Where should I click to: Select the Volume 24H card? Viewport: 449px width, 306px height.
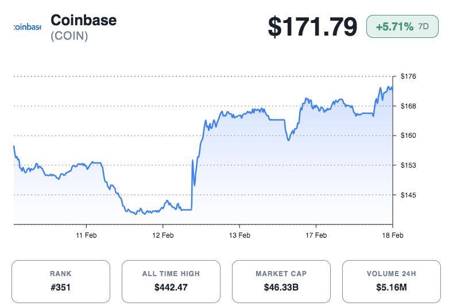point(391,281)
